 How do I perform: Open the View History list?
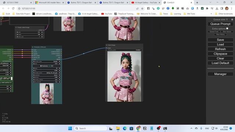click(220, 34)
